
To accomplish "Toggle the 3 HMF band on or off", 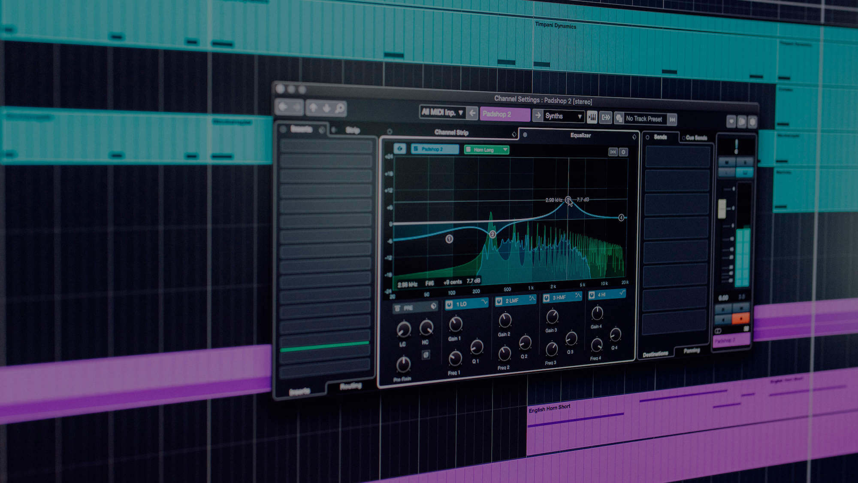I will [x=547, y=298].
